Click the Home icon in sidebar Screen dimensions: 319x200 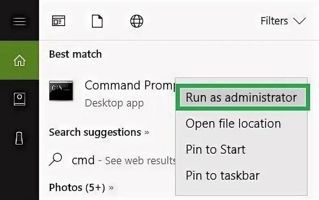click(19, 61)
